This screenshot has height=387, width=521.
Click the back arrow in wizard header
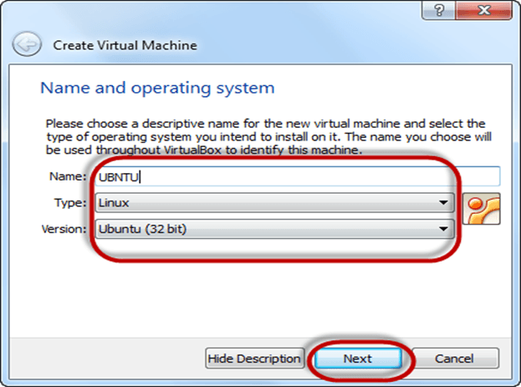click(27, 43)
